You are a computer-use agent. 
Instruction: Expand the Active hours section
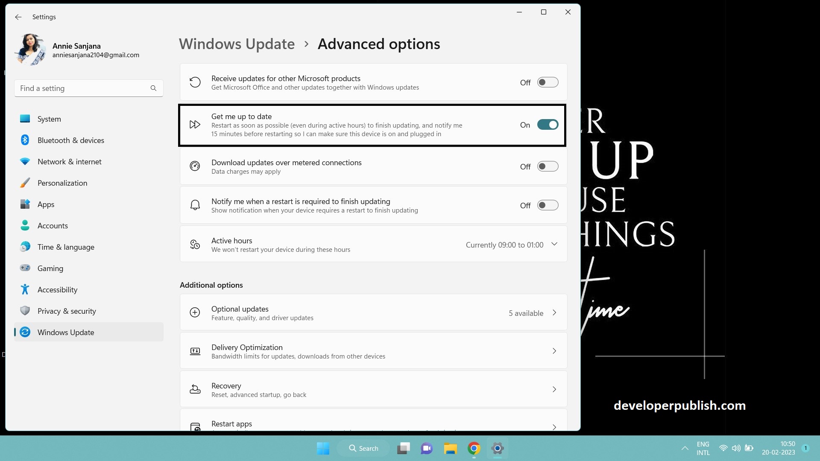[x=554, y=244]
